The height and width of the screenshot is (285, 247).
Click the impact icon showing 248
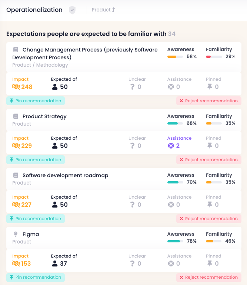[16, 87]
